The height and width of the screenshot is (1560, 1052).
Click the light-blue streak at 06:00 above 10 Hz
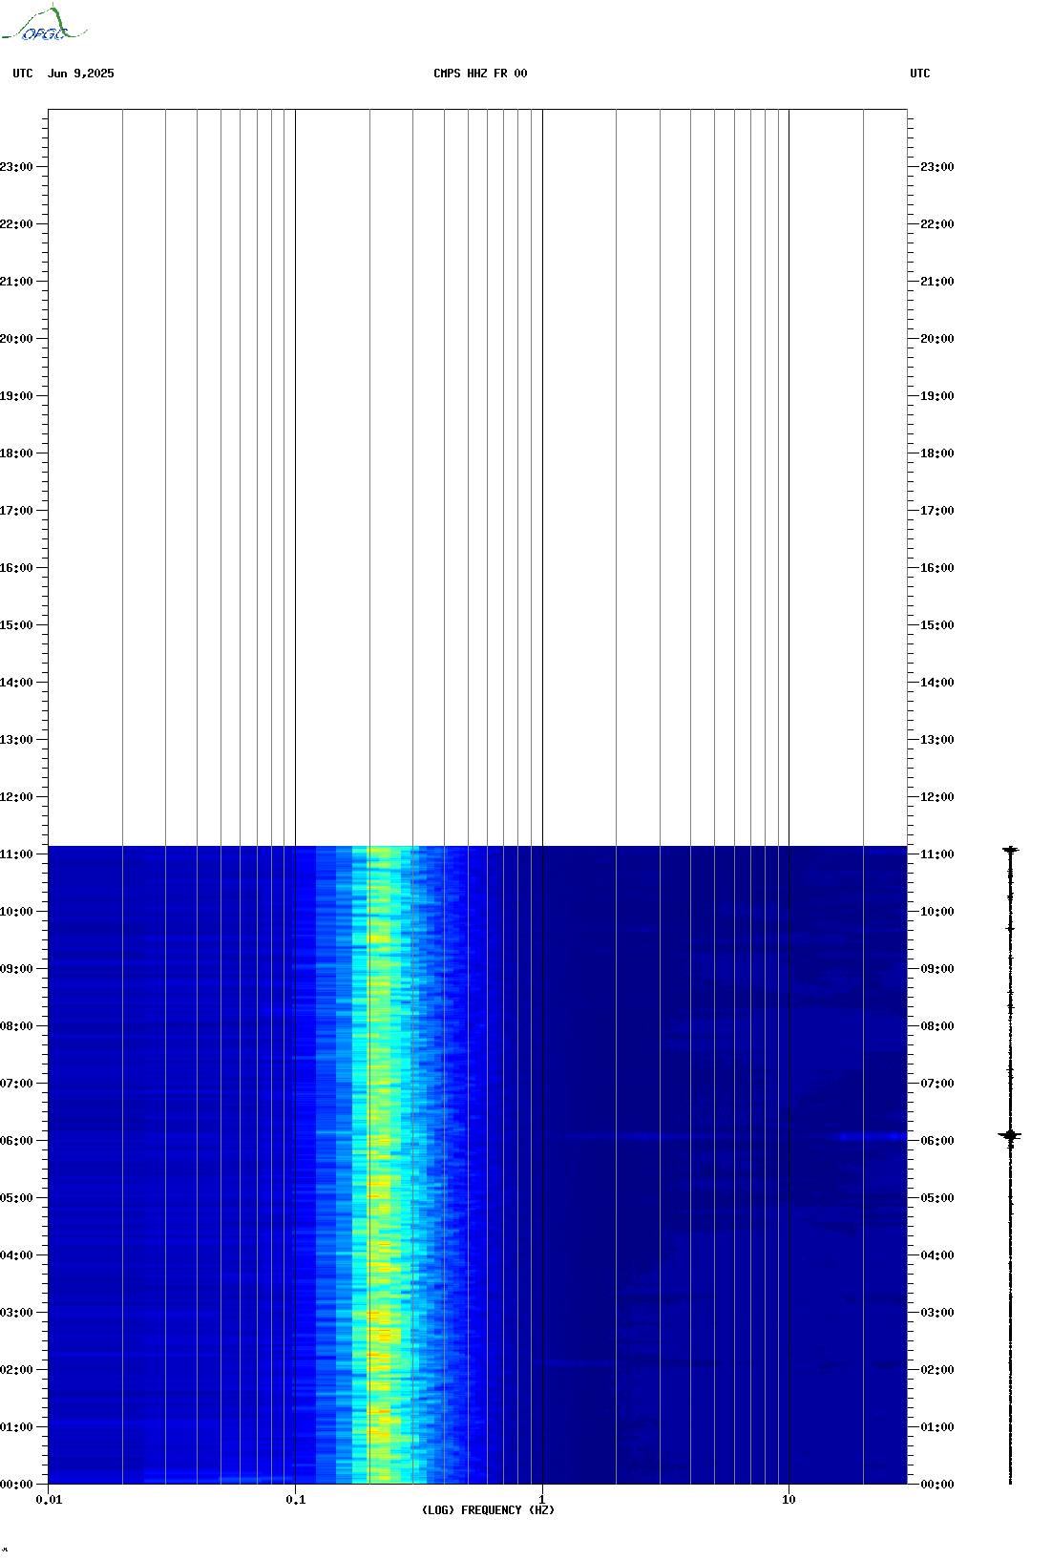(x=873, y=1136)
